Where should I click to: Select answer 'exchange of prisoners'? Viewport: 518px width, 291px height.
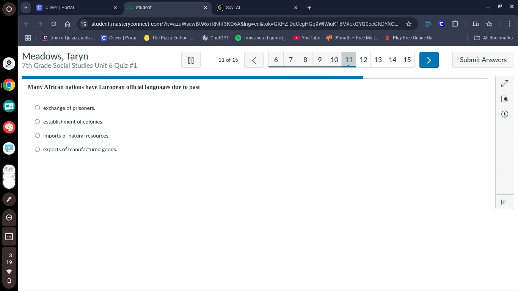click(x=37, y=108)
